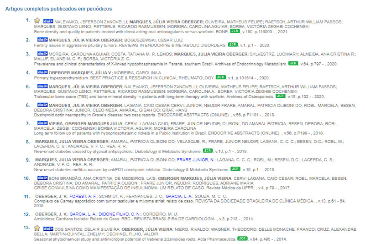
Task: Click the DOI badge on article 3
Action: pos(42,53)
